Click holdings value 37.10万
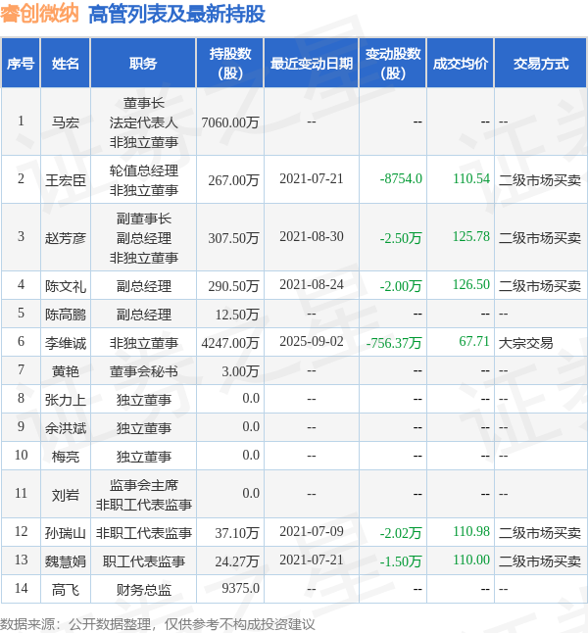588x633 pixels. (236, 533)
